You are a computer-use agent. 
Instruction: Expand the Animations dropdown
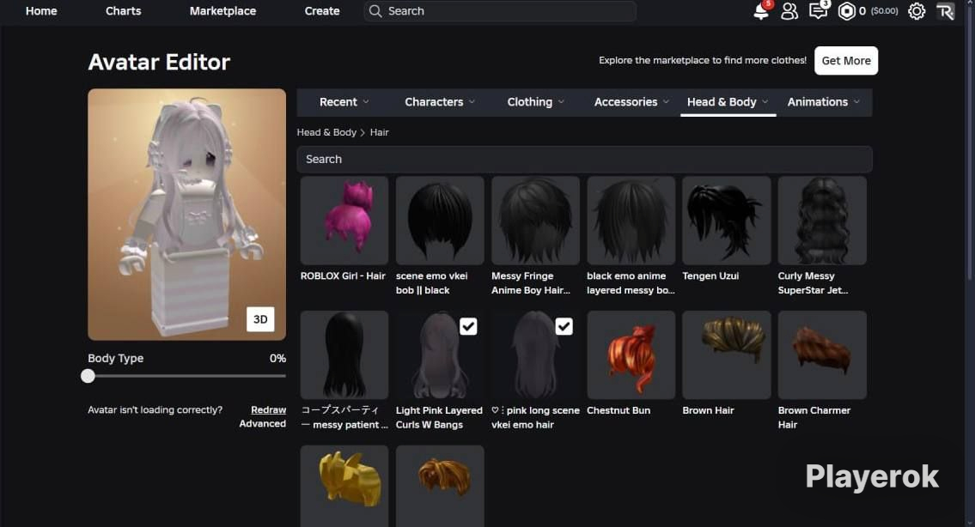coord(823,102)
